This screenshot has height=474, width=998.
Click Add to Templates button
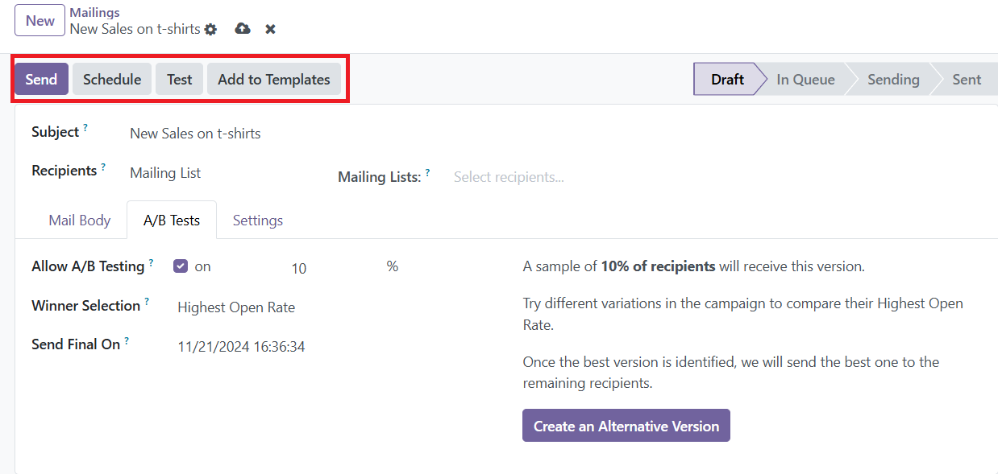(x=274, y=80)
